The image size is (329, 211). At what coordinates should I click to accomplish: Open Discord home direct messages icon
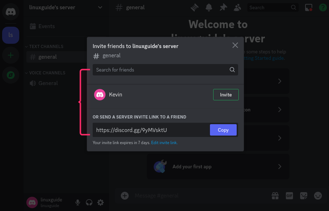coord(11,11)
